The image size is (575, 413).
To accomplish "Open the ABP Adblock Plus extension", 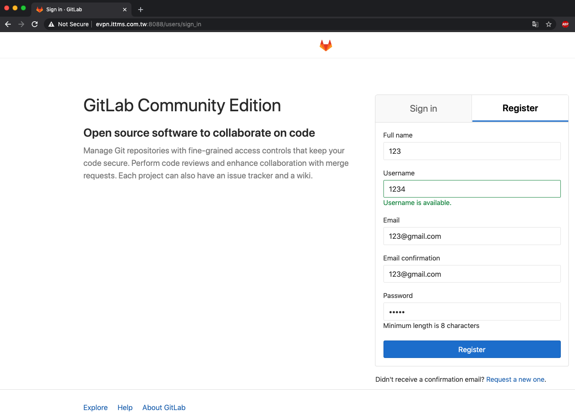I will tap(565, 24).
